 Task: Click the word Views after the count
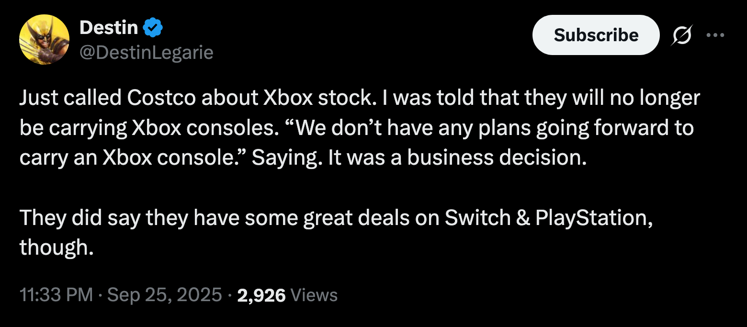pos(314,295)
